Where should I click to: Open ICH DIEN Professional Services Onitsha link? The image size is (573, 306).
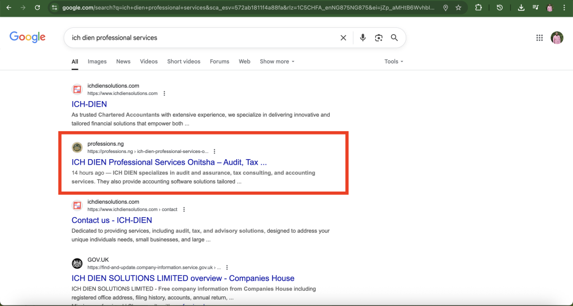pos(169,162)
